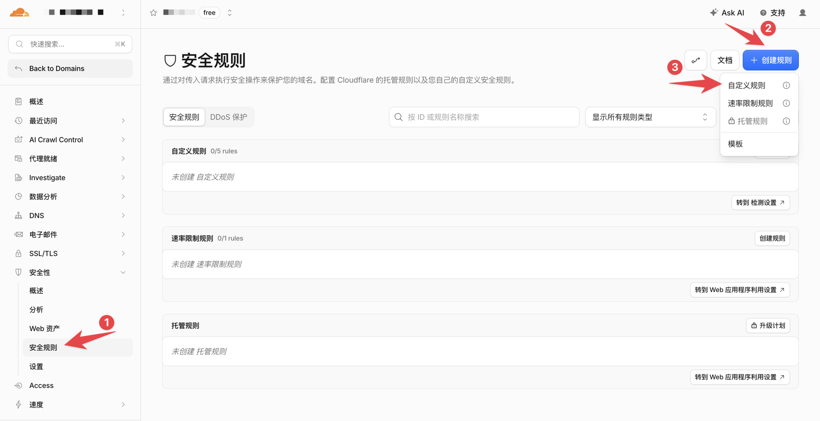The height and width of the screenshot is (421, 820).
Task: Open the domain selector up-down arrows
Action: 230,13
